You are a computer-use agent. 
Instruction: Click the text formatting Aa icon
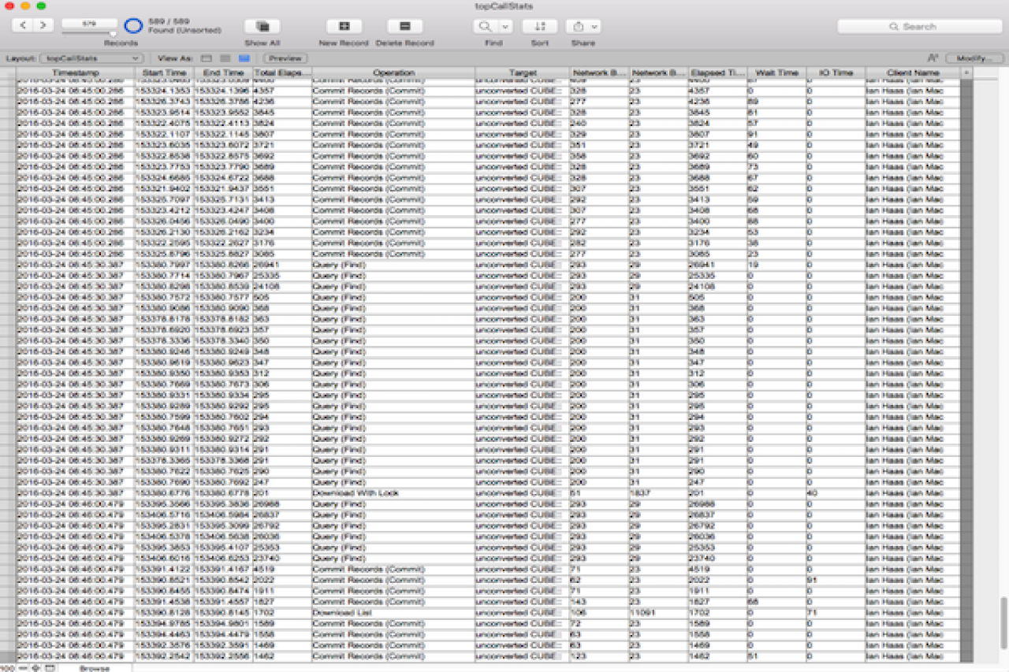coord(933,58)
